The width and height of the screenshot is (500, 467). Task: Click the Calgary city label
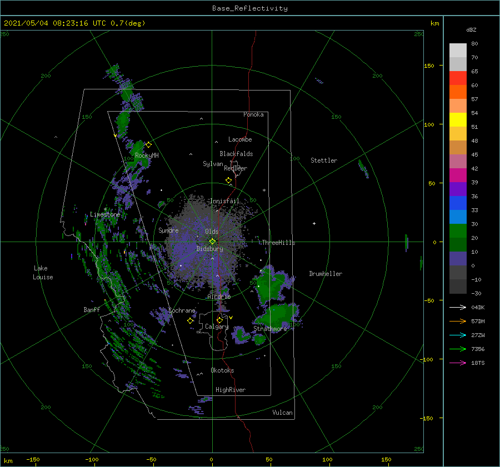point(217,327)
